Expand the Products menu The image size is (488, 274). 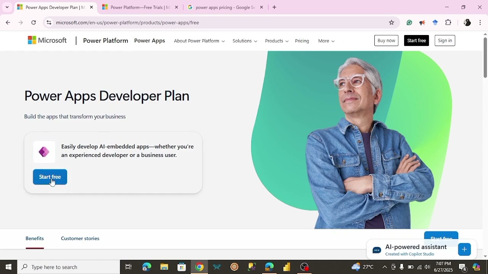[x=277, y=41]
